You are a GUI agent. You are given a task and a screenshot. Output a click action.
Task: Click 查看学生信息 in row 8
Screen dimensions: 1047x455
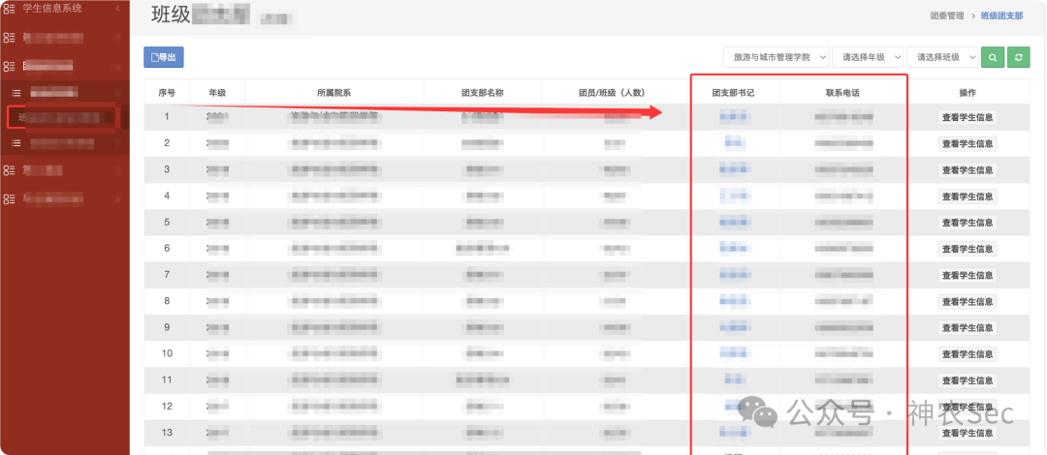pos(968,301)
